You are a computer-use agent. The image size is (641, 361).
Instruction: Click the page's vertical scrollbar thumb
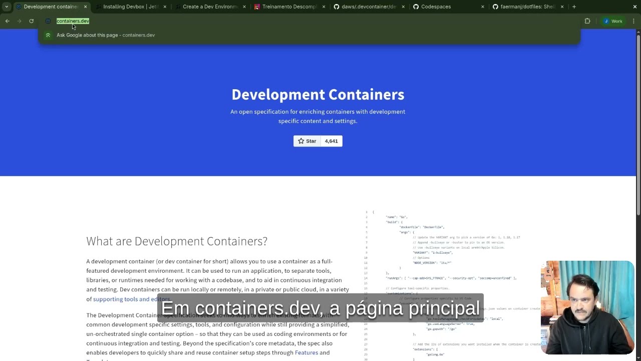[x=638, y=125]
